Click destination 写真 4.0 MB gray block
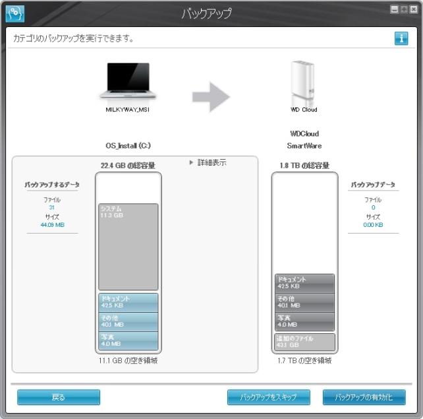The image size is (423, 419). point(304,322)
